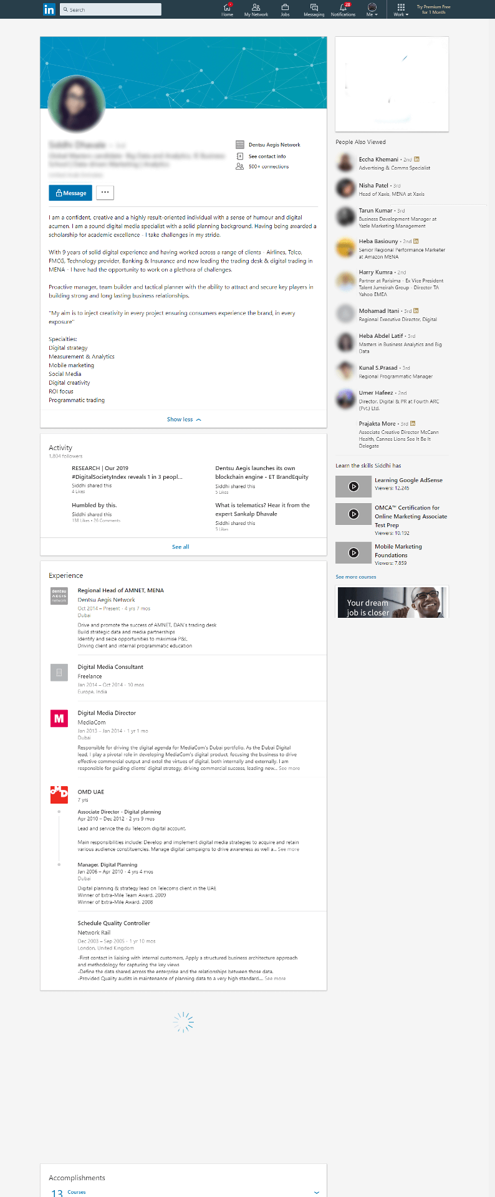Open the Me profile dropdown
The height and width of the screenshot is (1197, 495).
pos(372,9)
